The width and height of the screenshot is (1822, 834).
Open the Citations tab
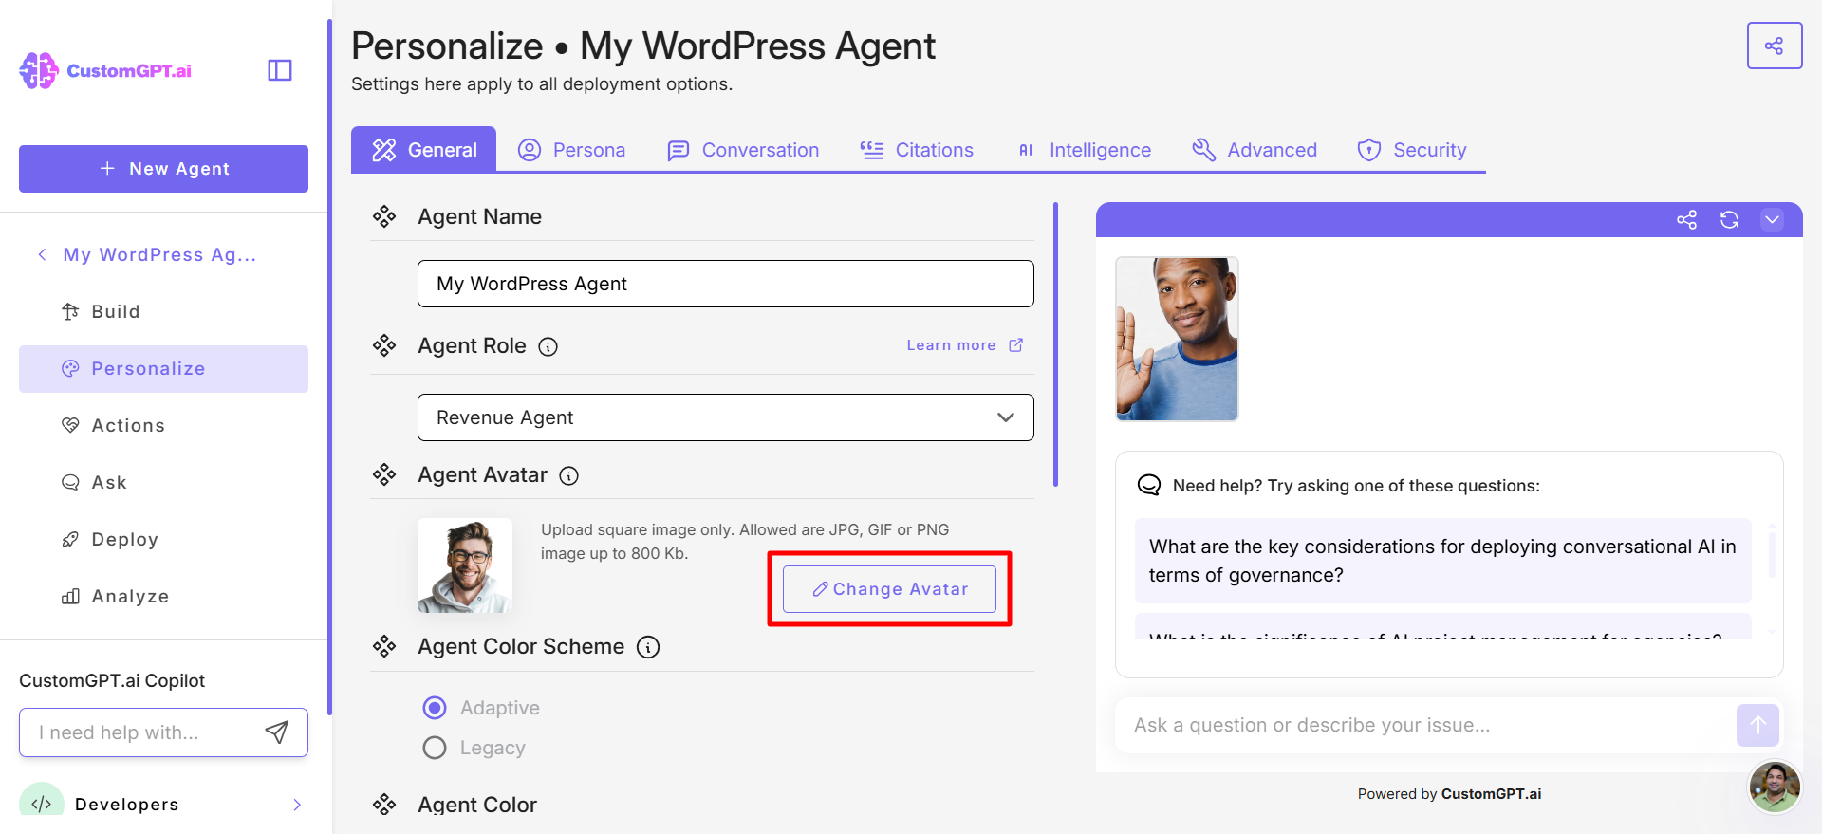point(917,150)
